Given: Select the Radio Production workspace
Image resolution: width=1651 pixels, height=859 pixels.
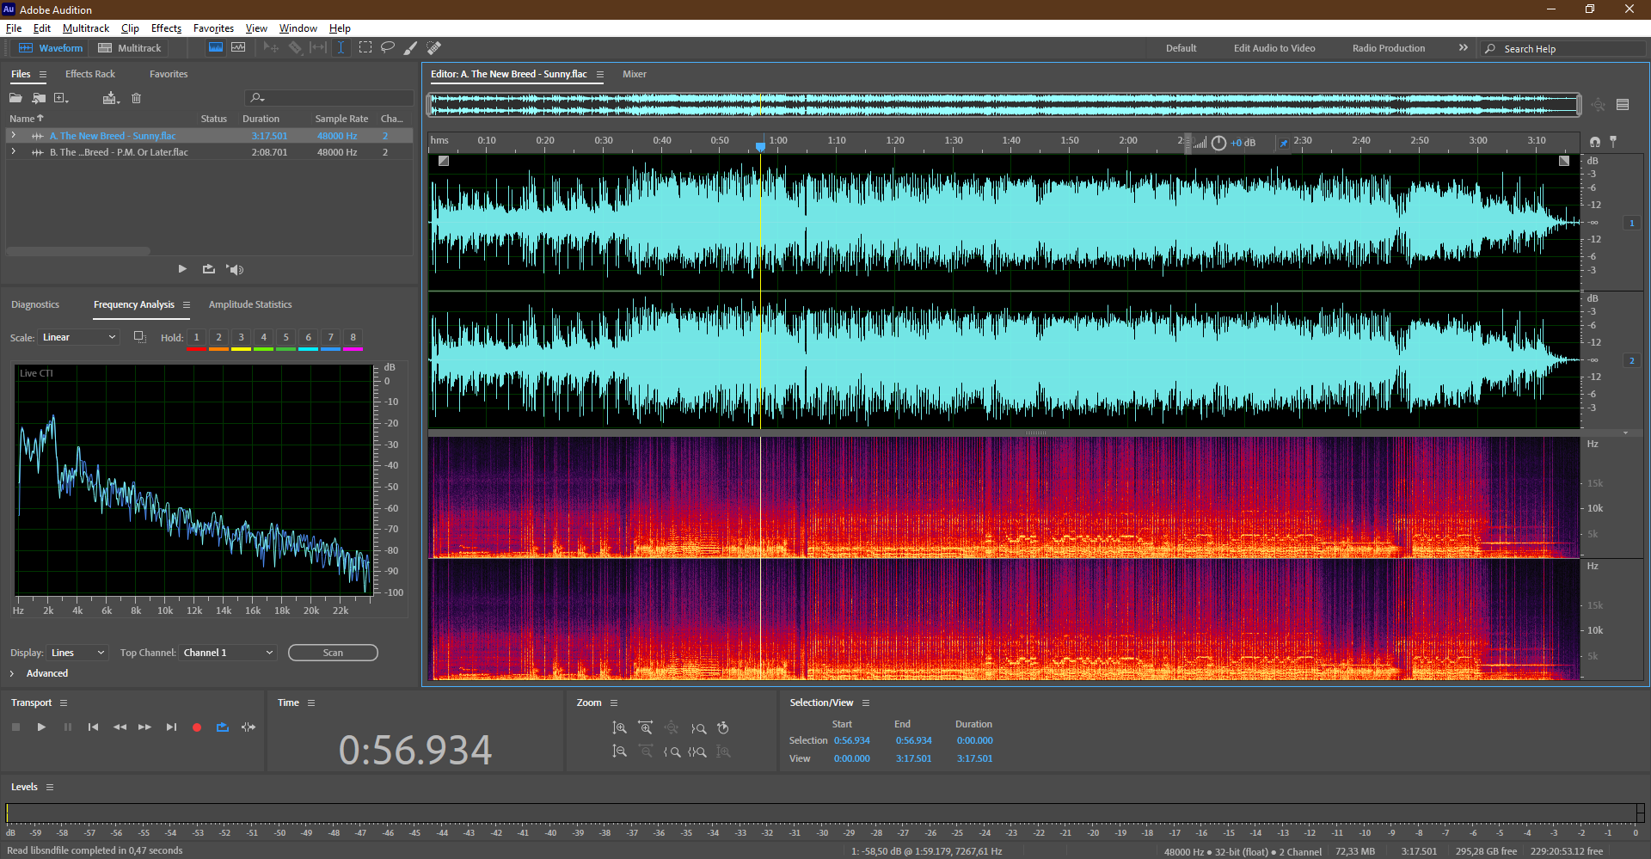Looking at the screenshot, I should pyautogui.click(x=1389, y=48).
